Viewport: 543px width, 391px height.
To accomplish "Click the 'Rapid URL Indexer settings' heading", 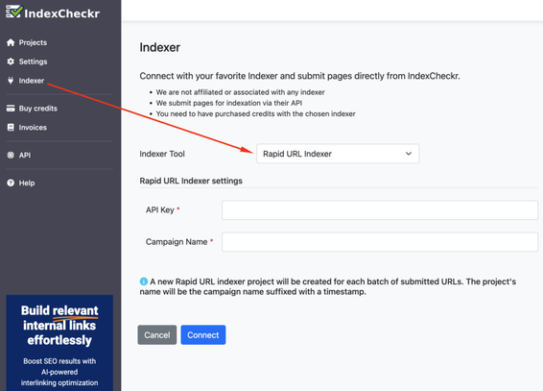I will [x=191, y=181].
